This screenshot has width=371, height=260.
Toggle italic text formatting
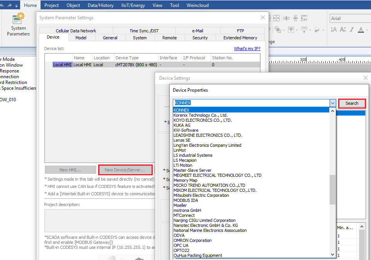352,30
